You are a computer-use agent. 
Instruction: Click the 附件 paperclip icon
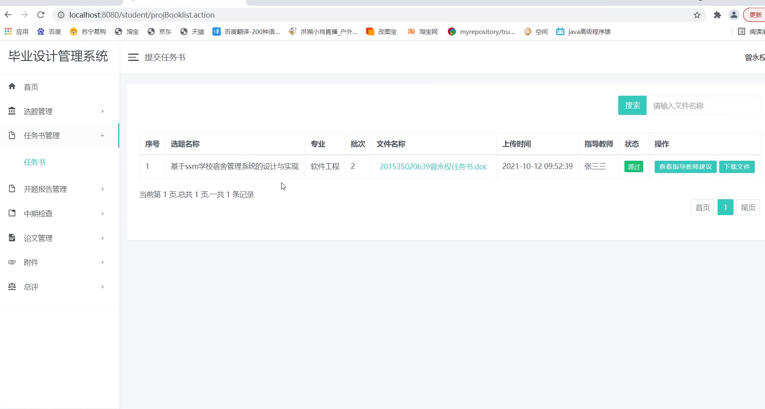coord(12,262)
